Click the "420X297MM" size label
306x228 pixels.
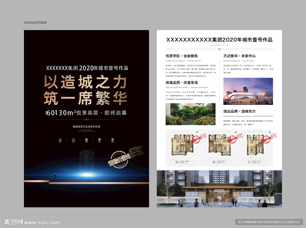pos(35,22)
